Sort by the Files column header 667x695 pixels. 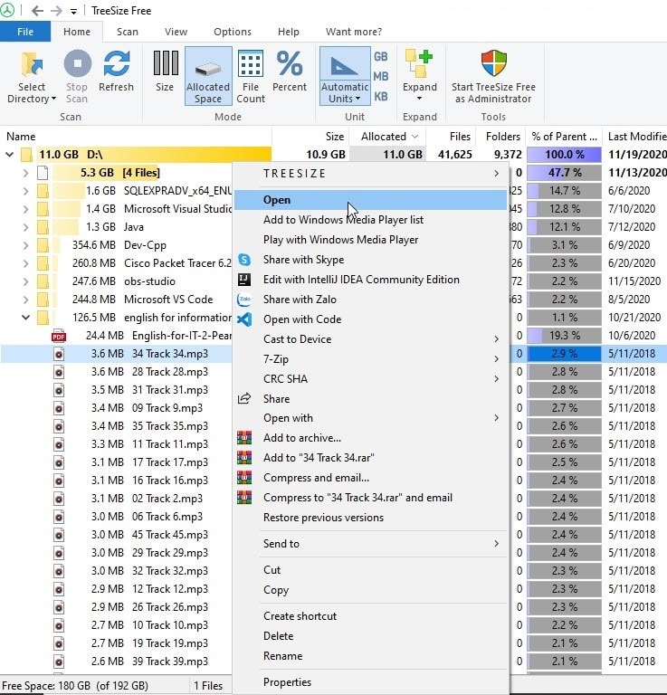pyautogui.click(x=451, y=137)
